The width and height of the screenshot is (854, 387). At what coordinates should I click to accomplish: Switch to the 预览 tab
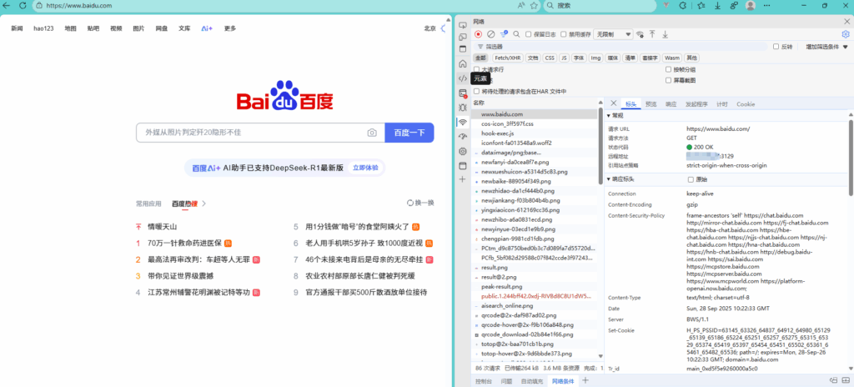click(651, 104)
